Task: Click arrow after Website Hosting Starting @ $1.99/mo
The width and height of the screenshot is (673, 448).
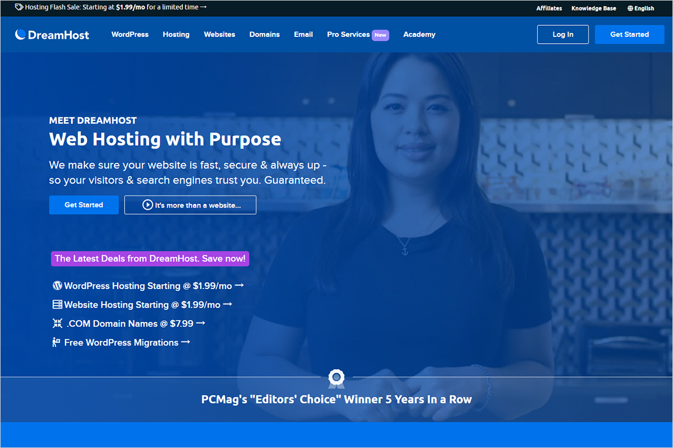Action: tap(228, 305)
